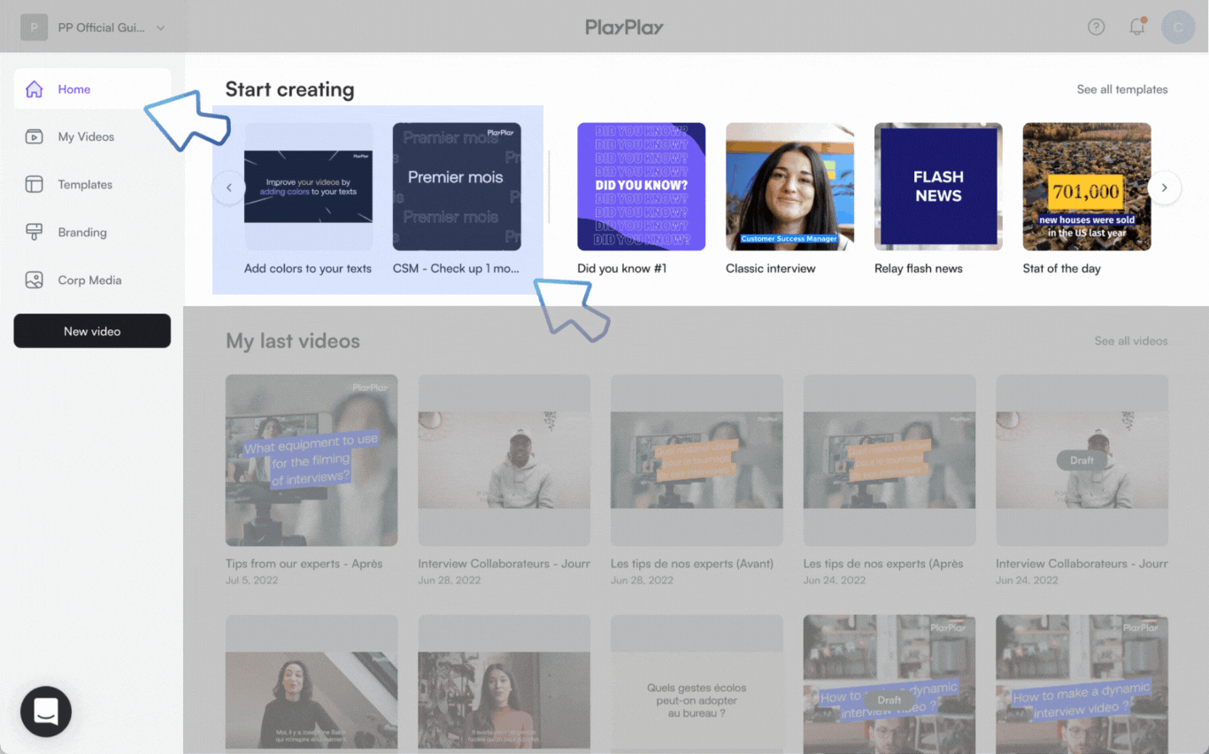This screenshot has width=1209, height=754.
Task: Go to My Videos in sidebar
Action: [86, 137]
